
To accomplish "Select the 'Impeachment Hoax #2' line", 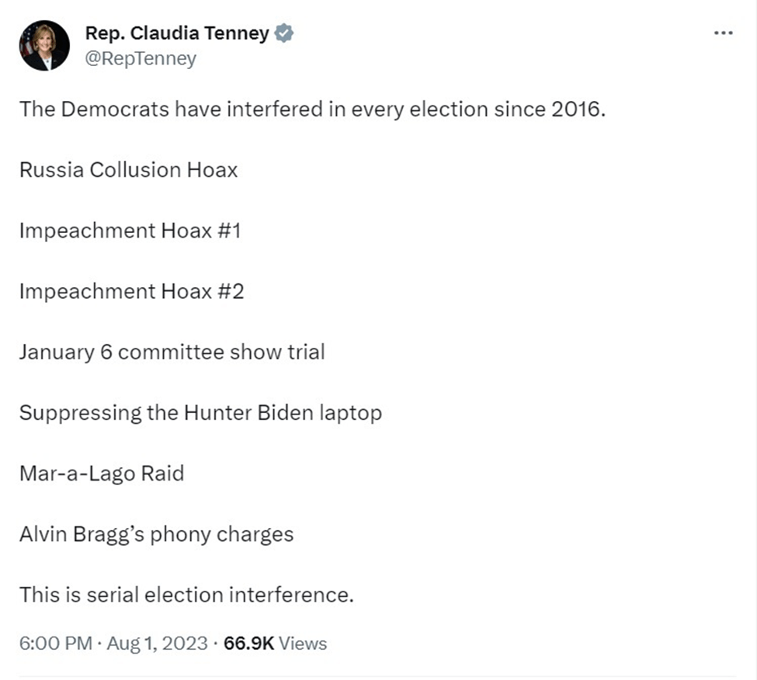I will [131, 291].
